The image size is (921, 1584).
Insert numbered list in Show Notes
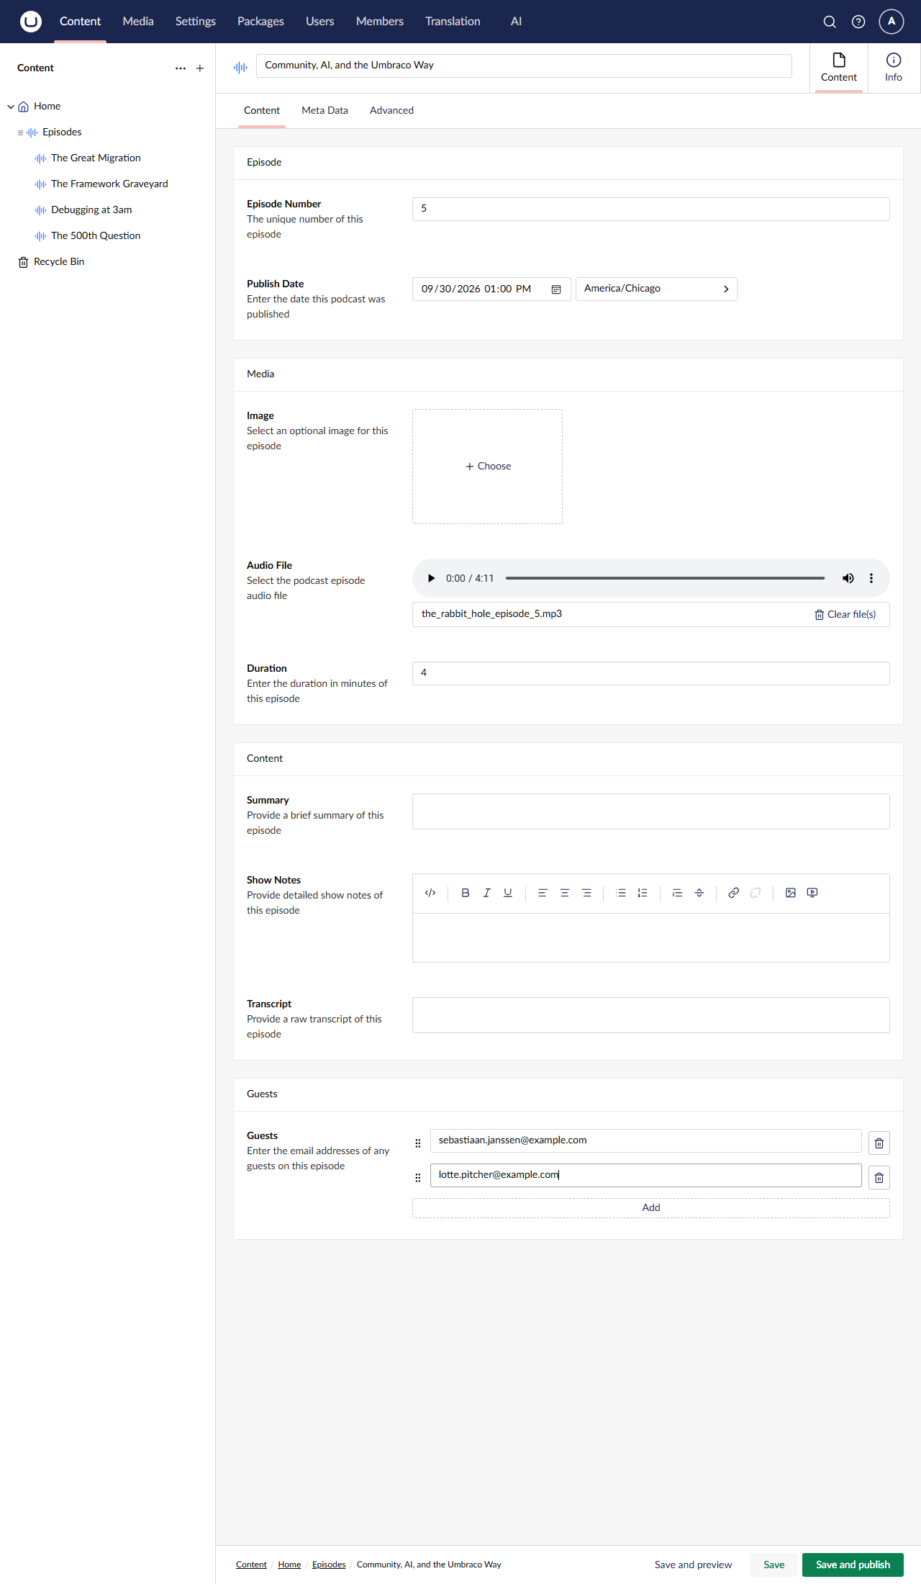(643, 893)
